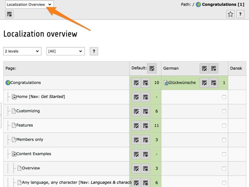Viewport: 249px width, 187px height.
Task: Click the Localization overview heading
Action: click(40, 34)
